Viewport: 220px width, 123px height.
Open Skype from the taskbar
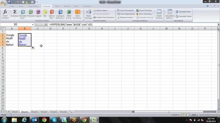pos(54,120)
